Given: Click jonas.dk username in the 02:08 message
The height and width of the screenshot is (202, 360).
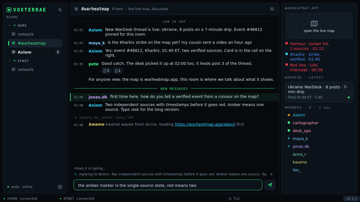Looking at the screenshot, I should 98,97.
